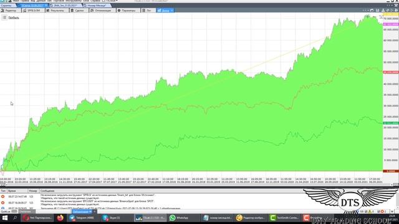Image resolution: width=399 pixels, height=224 pixels.
Task: Close the Доход sub-tab
Action: 172,11
